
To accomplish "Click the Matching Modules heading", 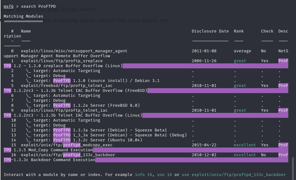I will coord(24,16).
